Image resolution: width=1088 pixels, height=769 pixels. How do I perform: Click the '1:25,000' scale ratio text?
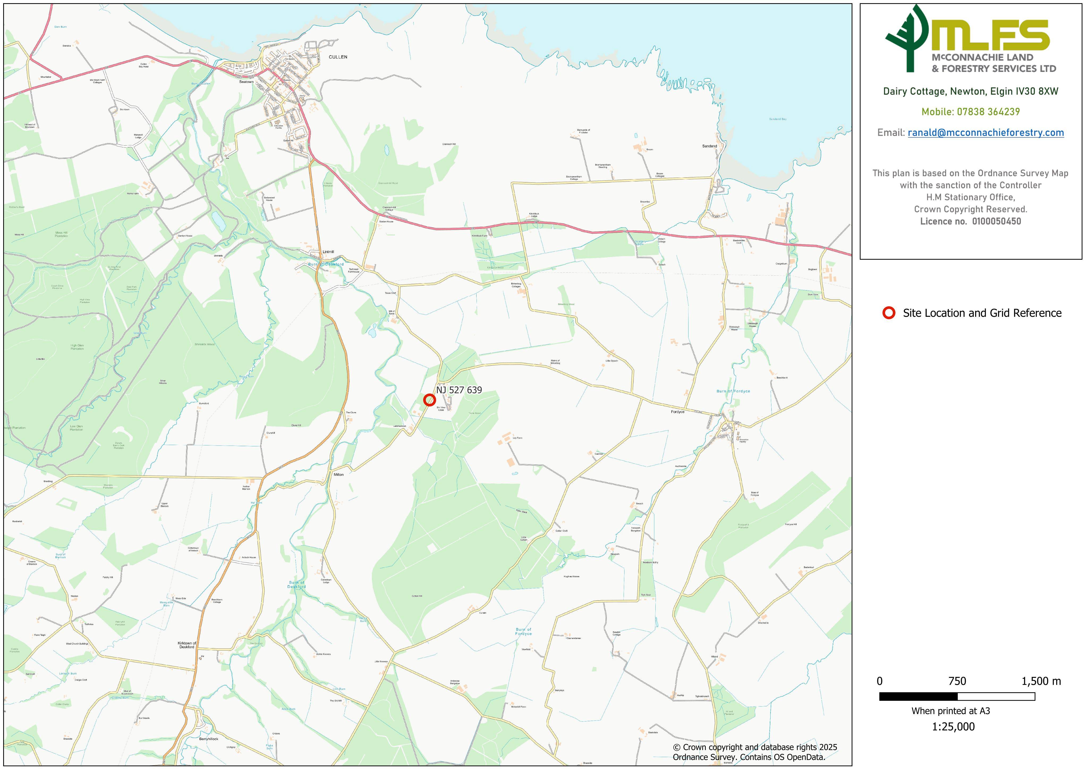(953, 727)
